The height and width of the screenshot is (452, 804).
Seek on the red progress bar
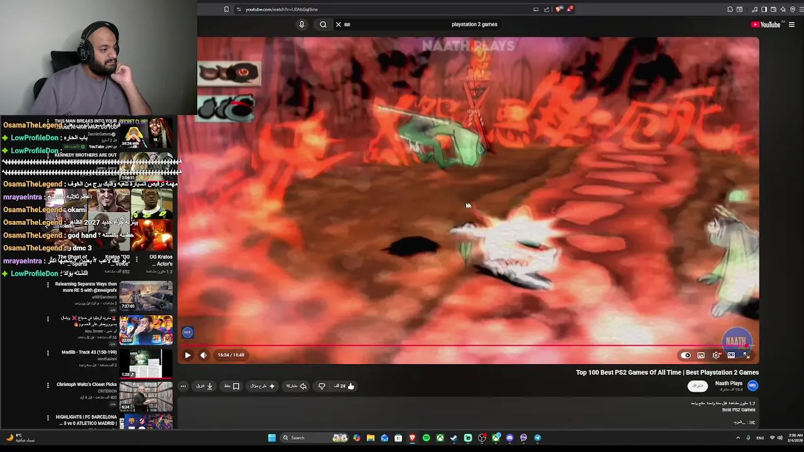point(468,345)
